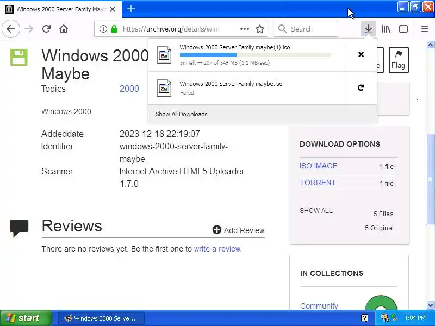Screen dimensions: 435x326
Task: Click the failed download name maybe.iso
Action: coord(231,84)
